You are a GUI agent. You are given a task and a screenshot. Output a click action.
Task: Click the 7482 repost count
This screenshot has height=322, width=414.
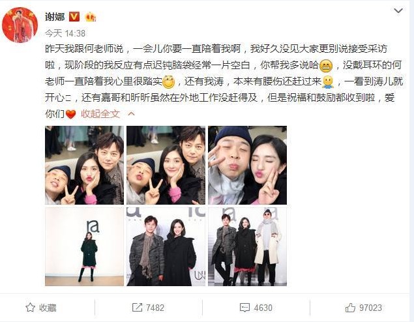pos(155,308)
